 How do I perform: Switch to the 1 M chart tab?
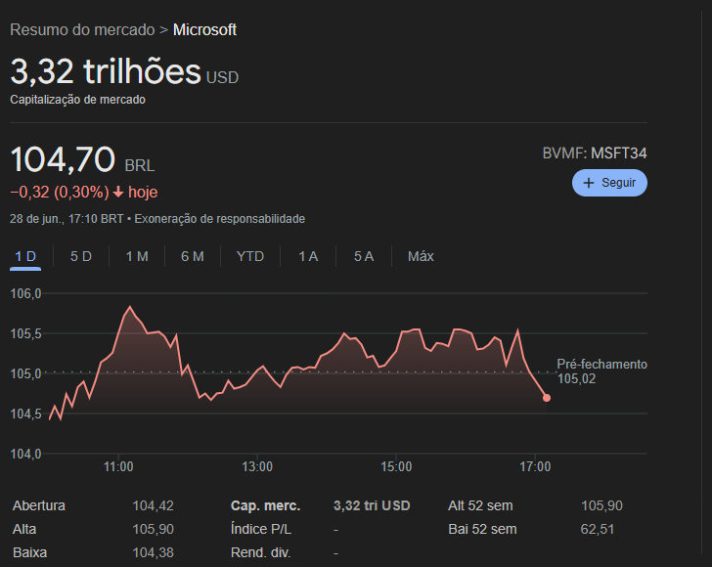point(137,256)
